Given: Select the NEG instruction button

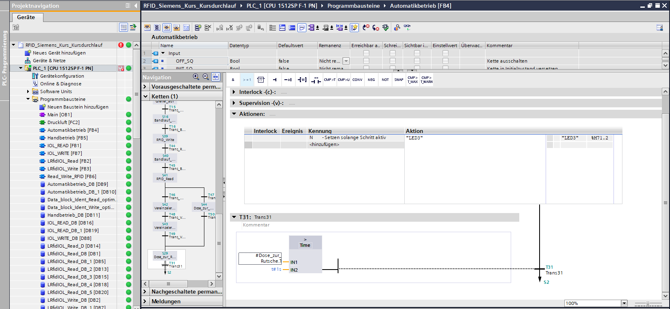Looking at the screenshot, I should tap(371, 80).
